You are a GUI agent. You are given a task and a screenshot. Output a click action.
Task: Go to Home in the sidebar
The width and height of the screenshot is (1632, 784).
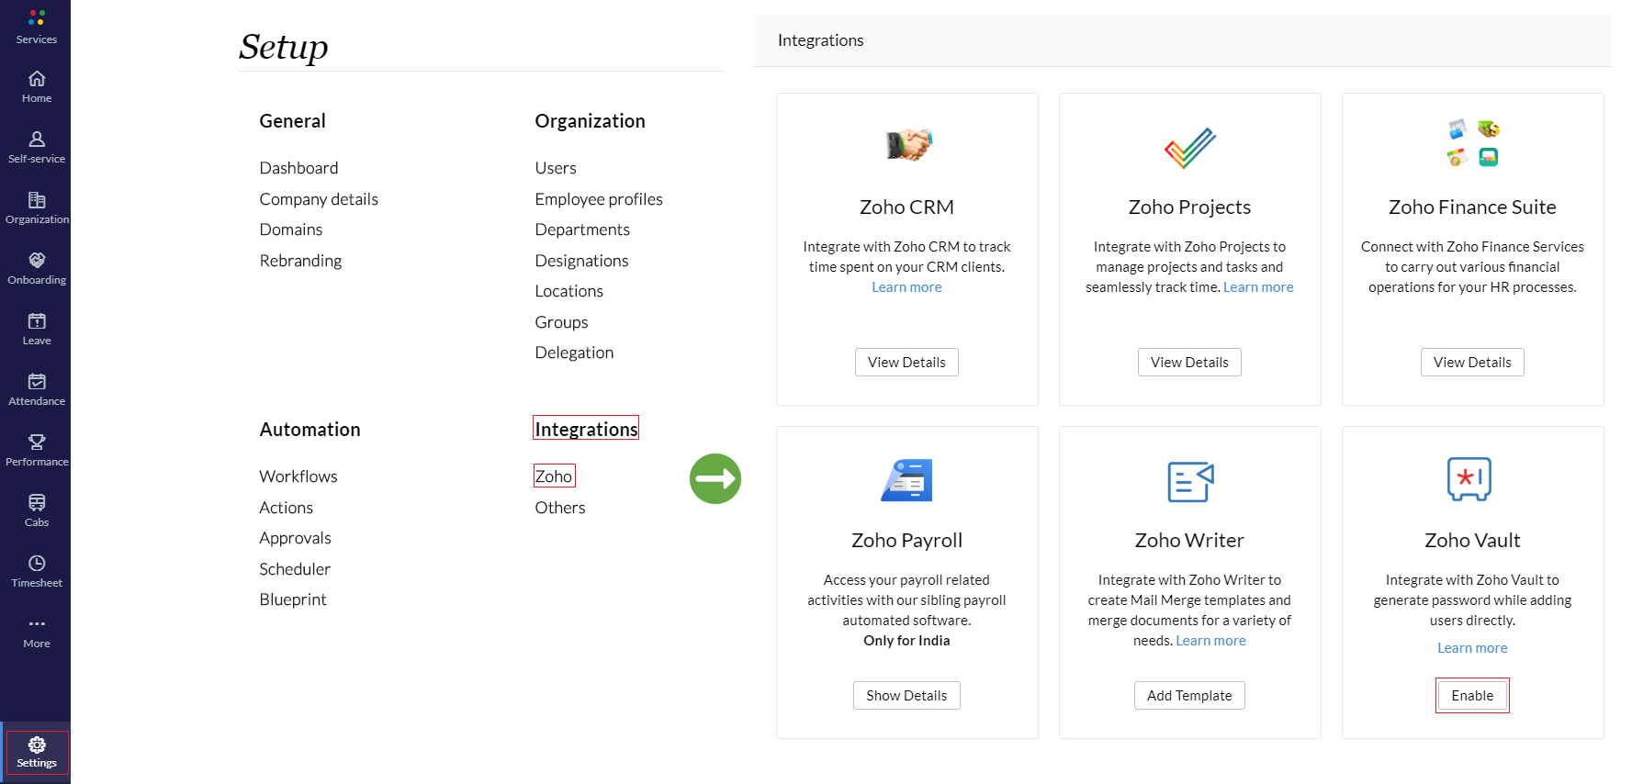point(37,86)
